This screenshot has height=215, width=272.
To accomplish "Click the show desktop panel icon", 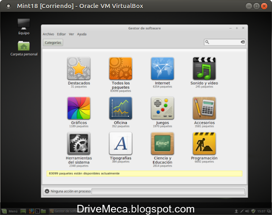I will click(x=23, y=211).
